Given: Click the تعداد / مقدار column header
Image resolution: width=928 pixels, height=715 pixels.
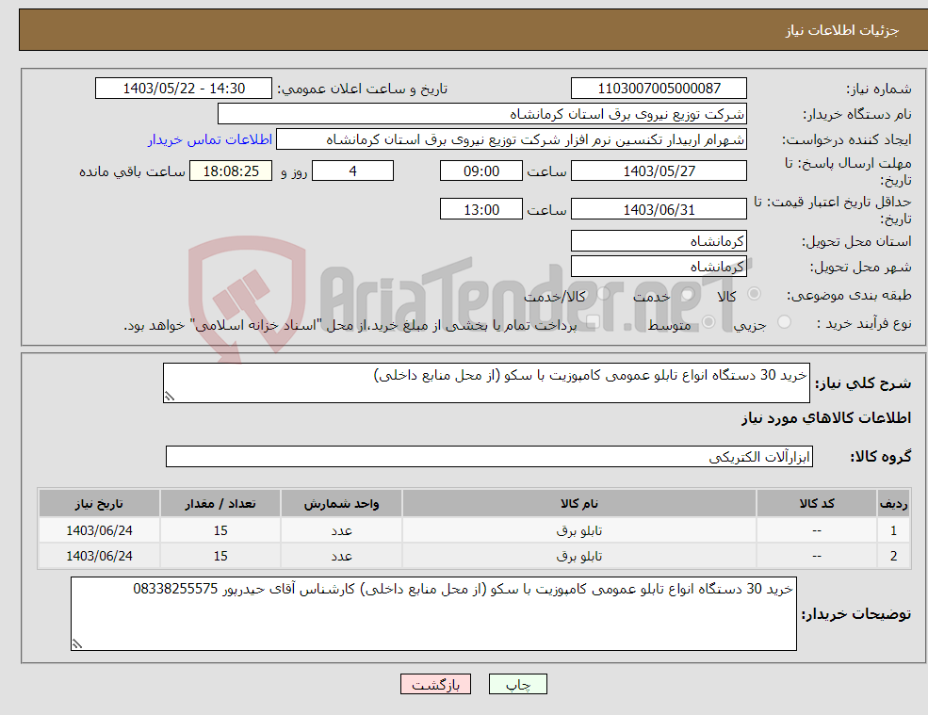Looking at the screenshot, I should (x=220, y=504).
